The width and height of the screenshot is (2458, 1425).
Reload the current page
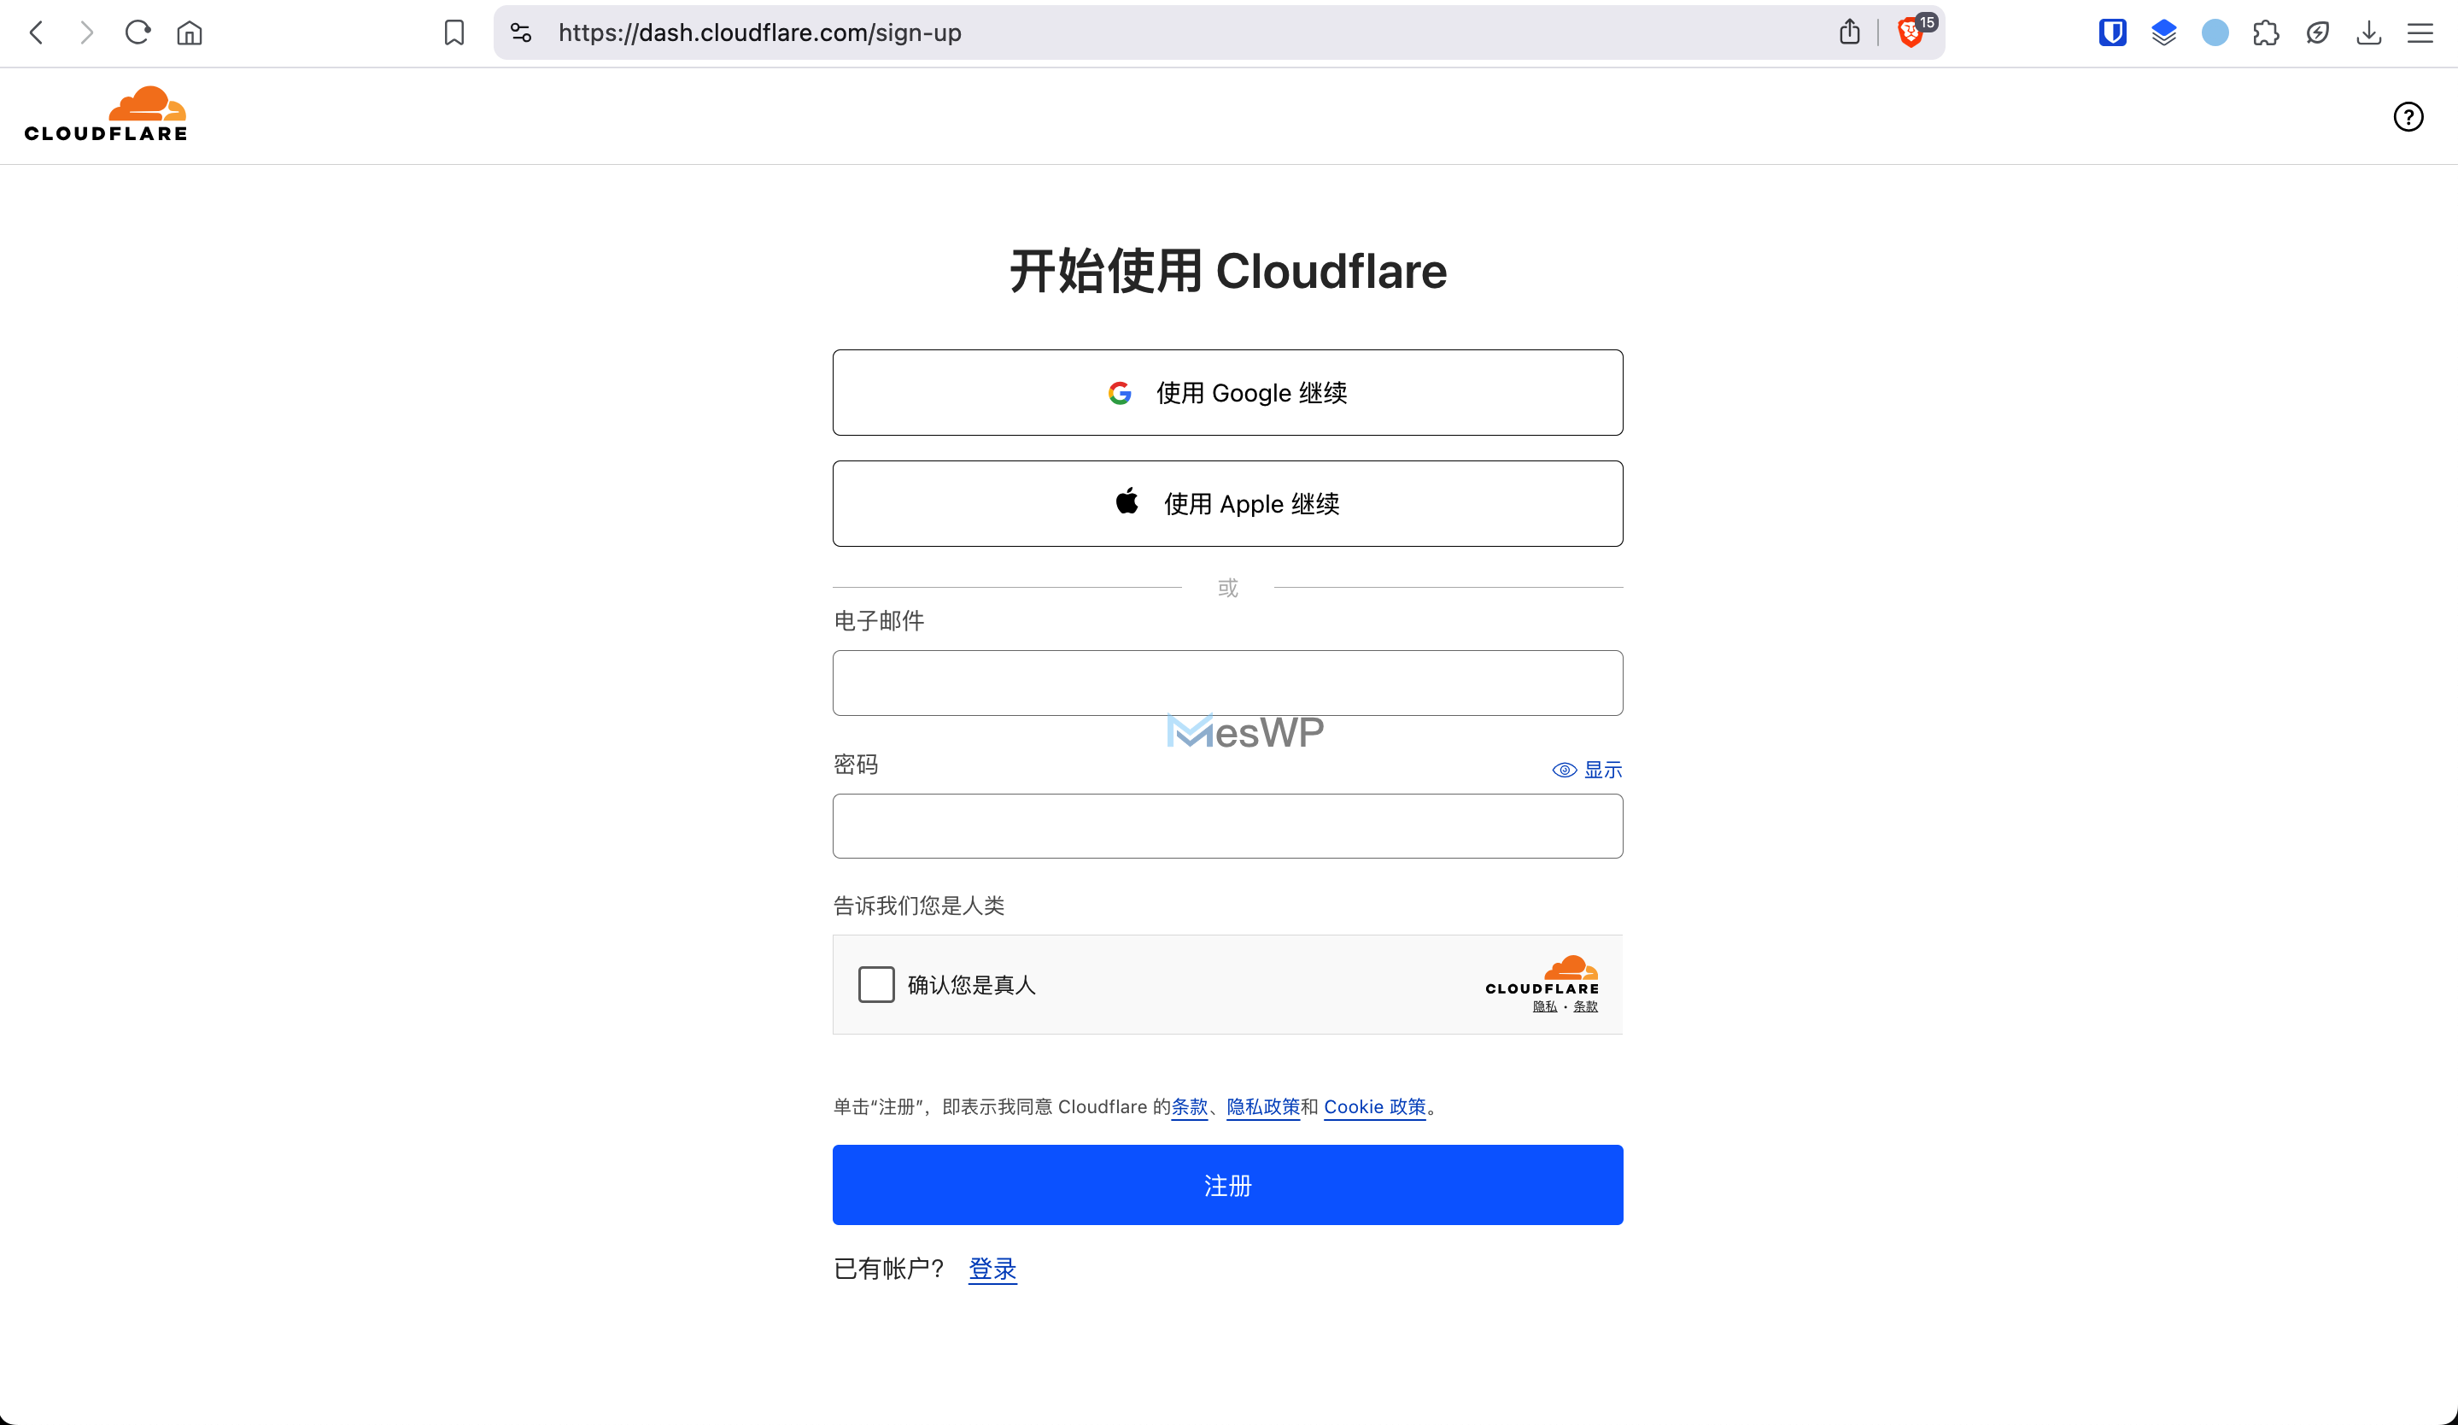pos(138,33)
